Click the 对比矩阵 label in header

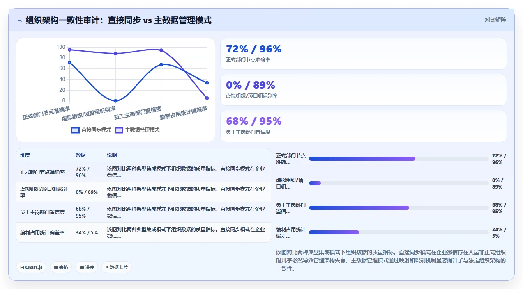[495, 20]
